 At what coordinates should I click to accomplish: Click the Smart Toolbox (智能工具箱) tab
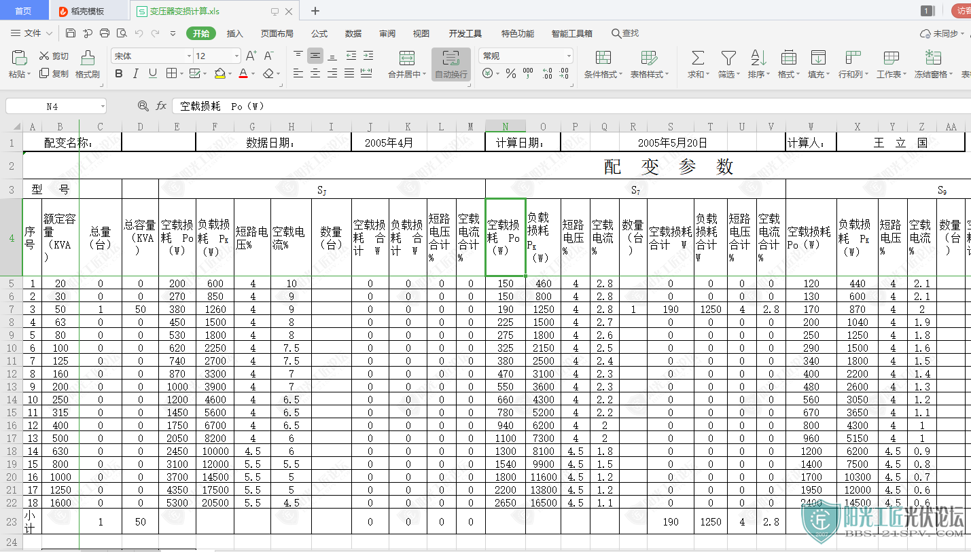(571, 33)
